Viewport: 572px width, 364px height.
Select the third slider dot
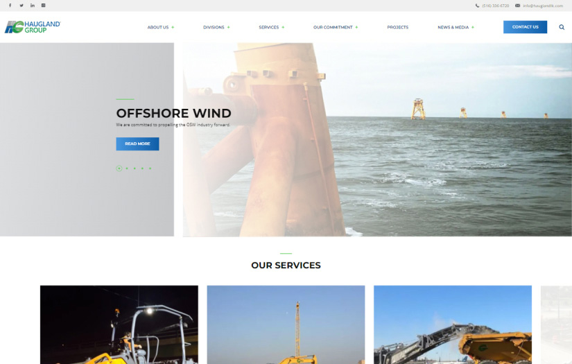tap(135, 168)
